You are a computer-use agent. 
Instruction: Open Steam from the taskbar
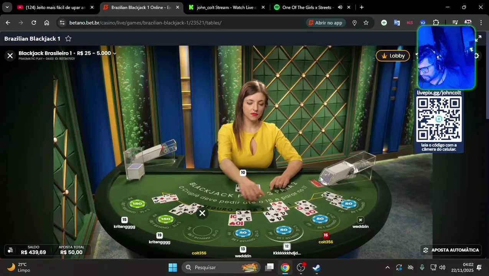click(x=316, y=267)
